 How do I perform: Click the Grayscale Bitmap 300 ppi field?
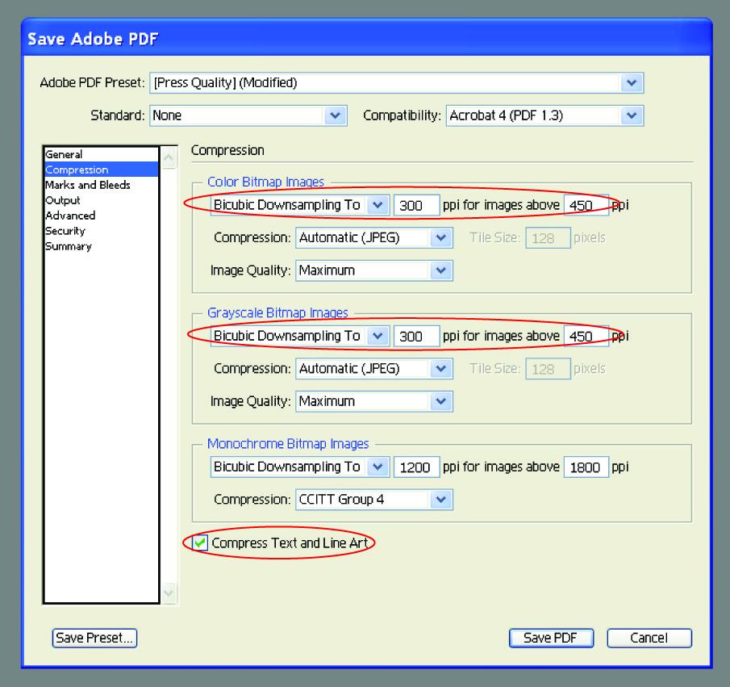click(417, 337)
